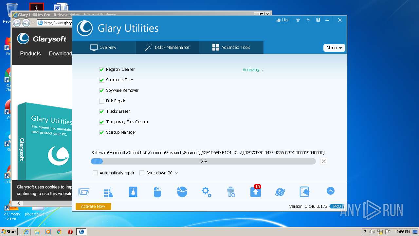Open the Browser Assistant planet icon
The width and height of the screenshot is (419, 236).
click(x=280, y=192)
